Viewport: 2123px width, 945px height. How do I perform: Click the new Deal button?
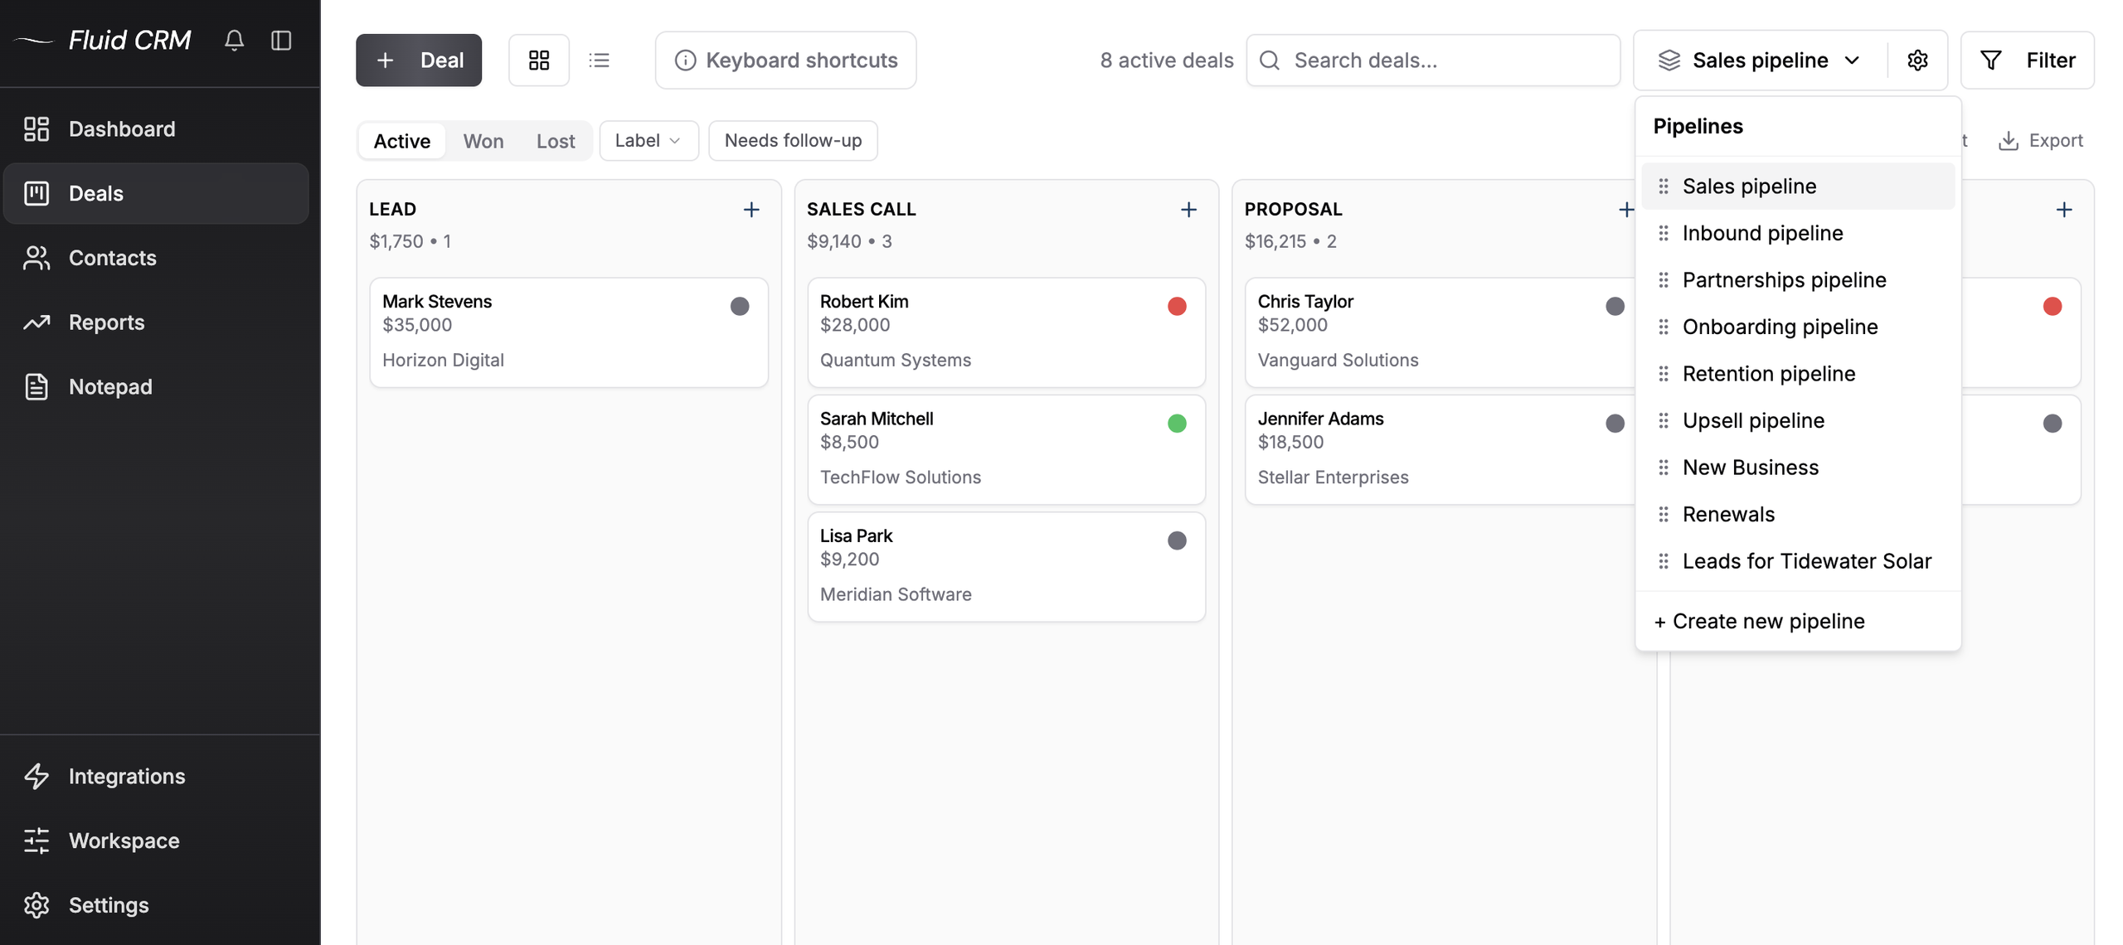tap(418, 60)
